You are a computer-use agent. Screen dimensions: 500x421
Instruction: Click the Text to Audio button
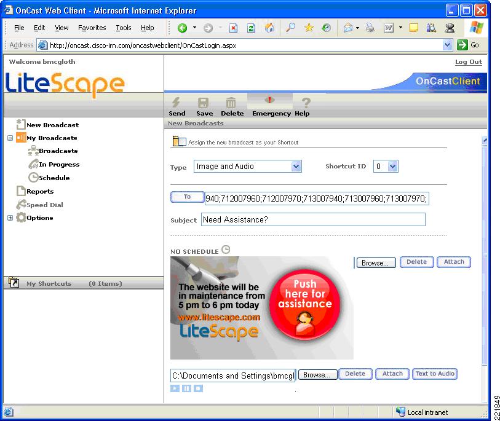[x=435, y=374]
